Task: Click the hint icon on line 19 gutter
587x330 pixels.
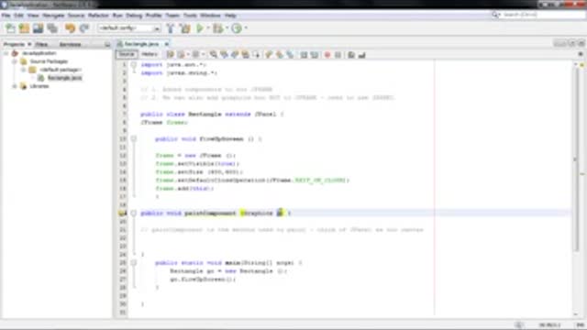Action: (x=122, y=214)
